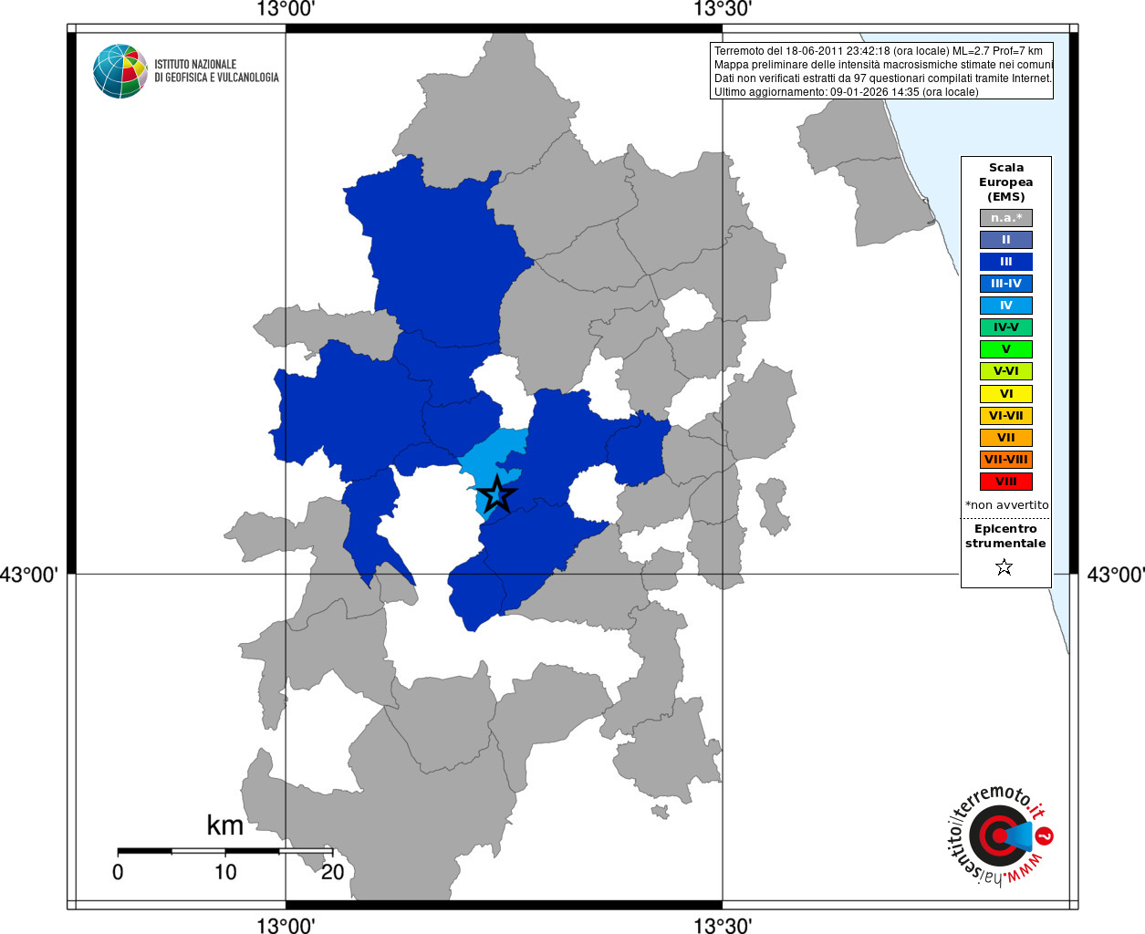Click the 'Epicentro strumentale' legend label
This screenshot has height=934, width=1145.
(1005, 535)
